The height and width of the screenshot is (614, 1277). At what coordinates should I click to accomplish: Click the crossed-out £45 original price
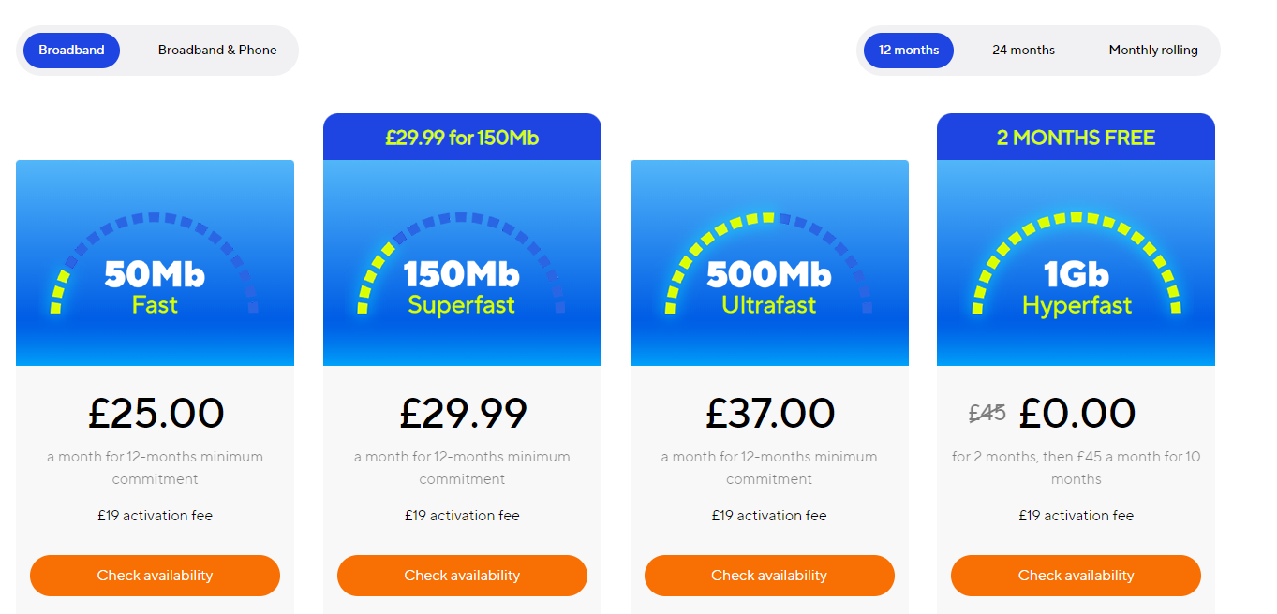coord(987,413)
